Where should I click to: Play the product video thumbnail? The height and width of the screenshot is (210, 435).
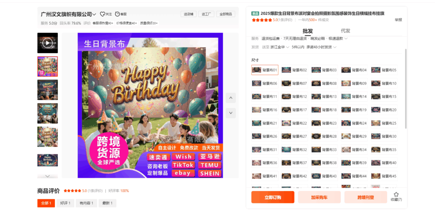(48, 43)
